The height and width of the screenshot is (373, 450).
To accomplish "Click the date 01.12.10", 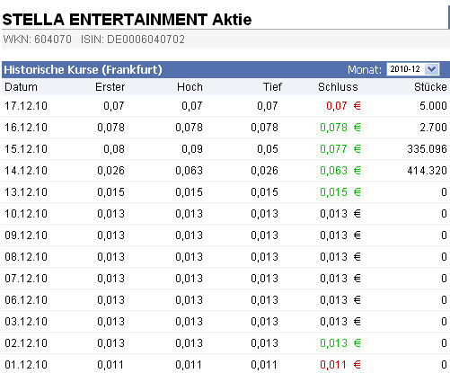I will [x=26, y=365].
